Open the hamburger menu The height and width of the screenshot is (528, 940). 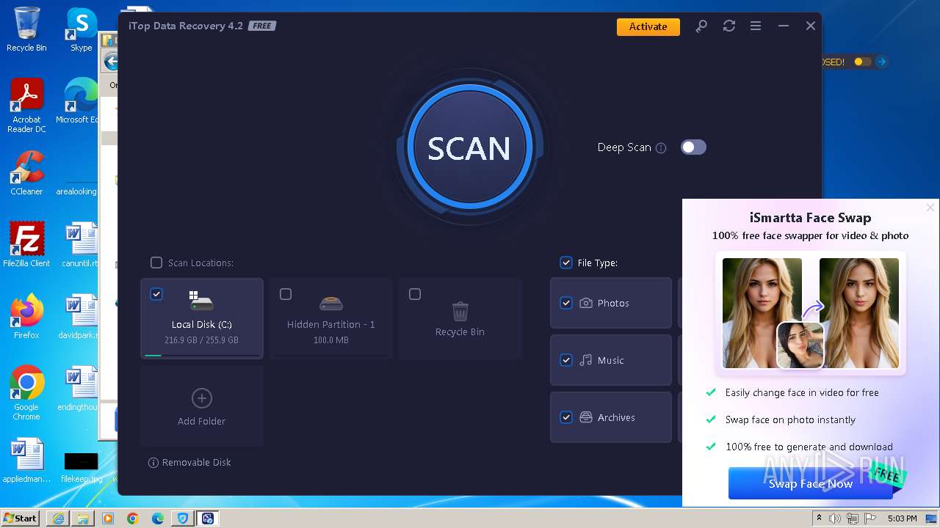756,26
